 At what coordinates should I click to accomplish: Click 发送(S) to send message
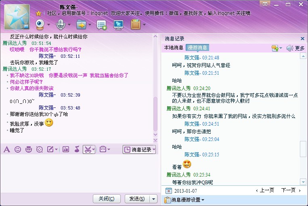[x=137, y=199]
